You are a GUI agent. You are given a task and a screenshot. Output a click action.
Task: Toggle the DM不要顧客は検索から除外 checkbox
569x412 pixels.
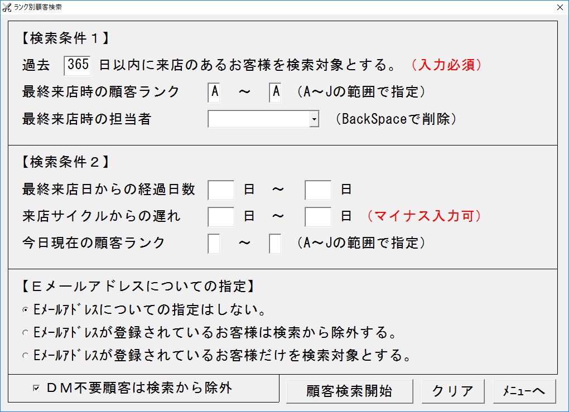pyautogui.click(x=36, y=388)
